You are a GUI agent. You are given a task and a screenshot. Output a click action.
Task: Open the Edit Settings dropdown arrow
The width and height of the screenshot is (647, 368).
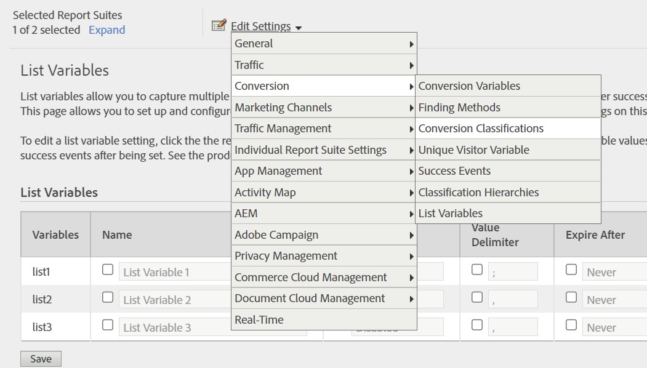pyautogui.click(x=299, y=28)
